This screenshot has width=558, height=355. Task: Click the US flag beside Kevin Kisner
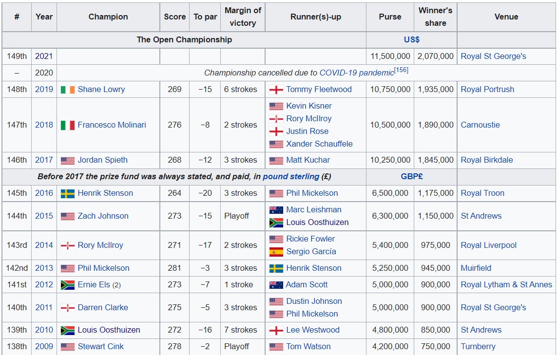click(x=276, y=106)
